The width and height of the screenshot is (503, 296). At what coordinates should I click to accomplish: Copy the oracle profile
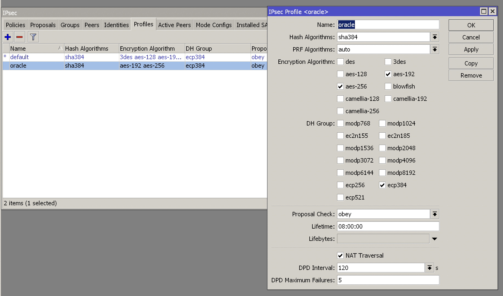[x=471, y=63]
